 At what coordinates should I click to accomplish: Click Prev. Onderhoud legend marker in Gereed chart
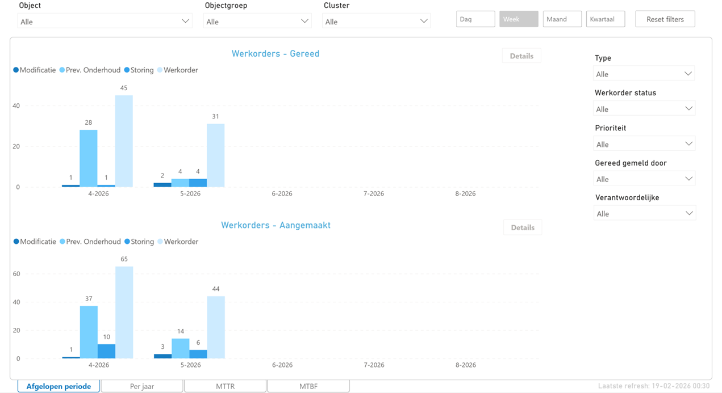[x=62, y=70]
